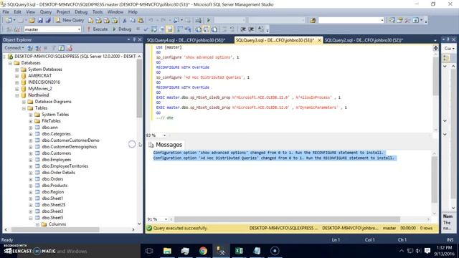The height and width of the screenshot is (258, 459).
Task: Click the editor split window icon
Action: point(435,48)
